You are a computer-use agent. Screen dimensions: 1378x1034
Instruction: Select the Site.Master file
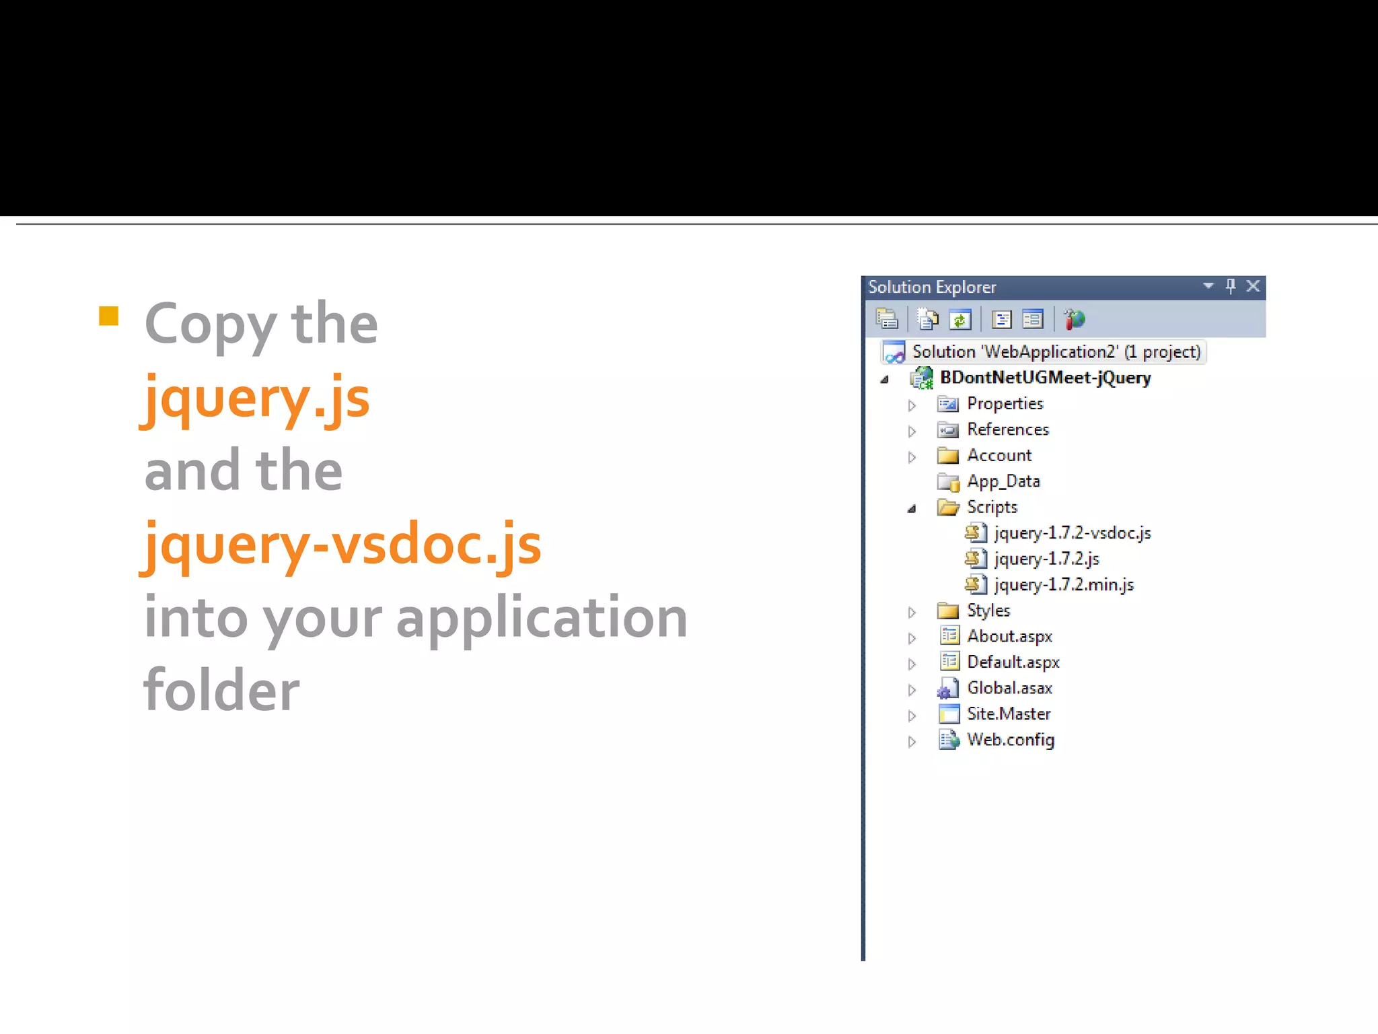pos(1009,714)
